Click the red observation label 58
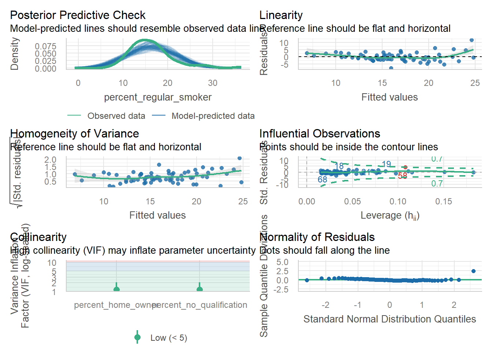This screenshot has height=351, width=492. pos(403,176)
